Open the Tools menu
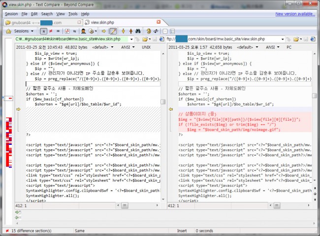 (x=73, y=14)
